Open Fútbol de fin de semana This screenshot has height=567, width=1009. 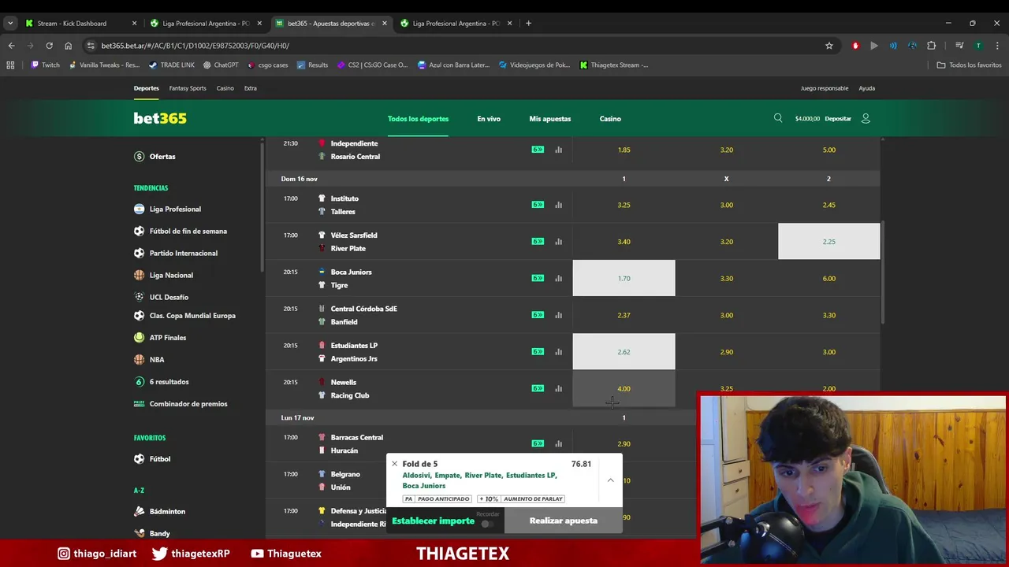(188, 231)
